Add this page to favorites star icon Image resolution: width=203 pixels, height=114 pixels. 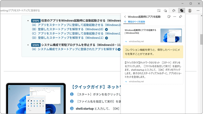165,10
